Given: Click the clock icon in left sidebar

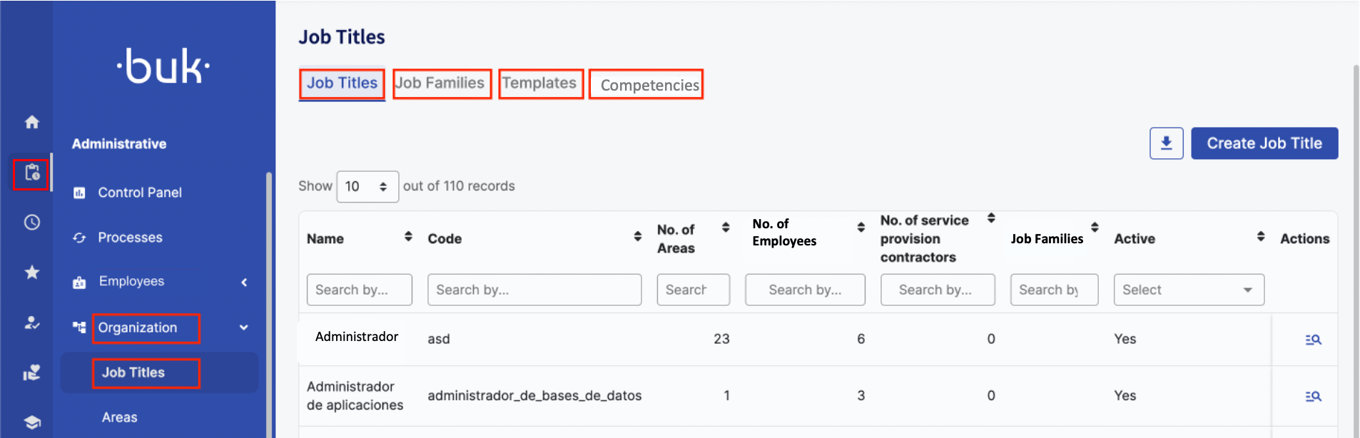Looking at the screenshot, I should click(x=31, y=223).
